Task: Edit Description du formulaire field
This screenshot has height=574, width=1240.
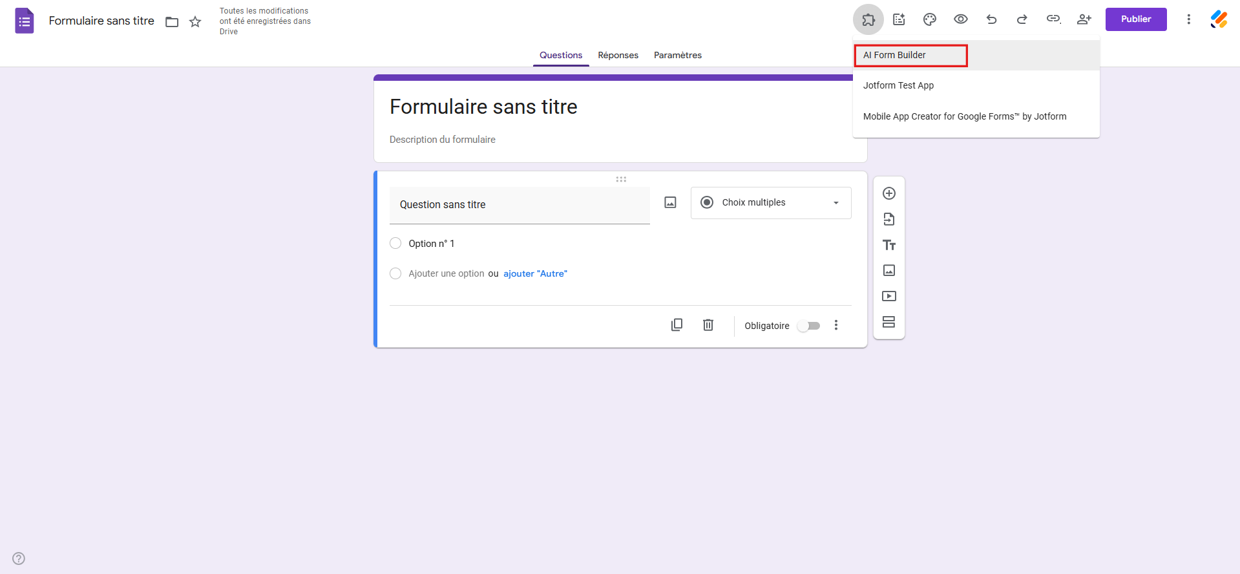Action: (x=443, y=140)
